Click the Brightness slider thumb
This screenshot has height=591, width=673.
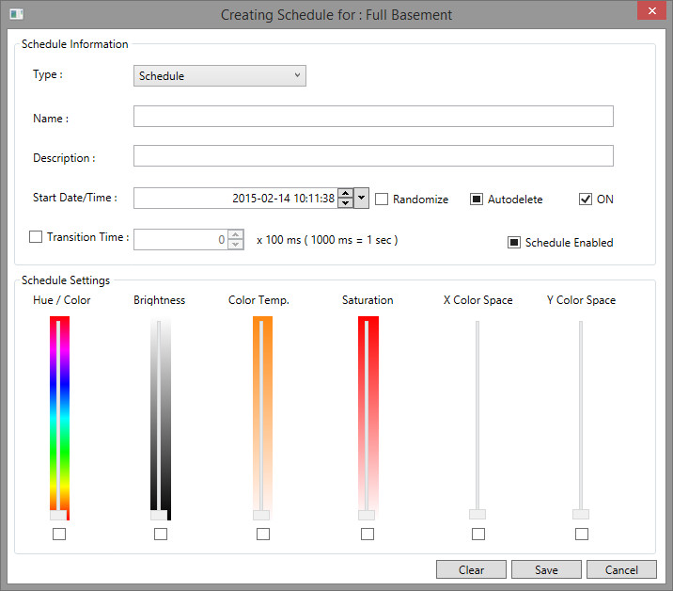click(x=159, y=515)
